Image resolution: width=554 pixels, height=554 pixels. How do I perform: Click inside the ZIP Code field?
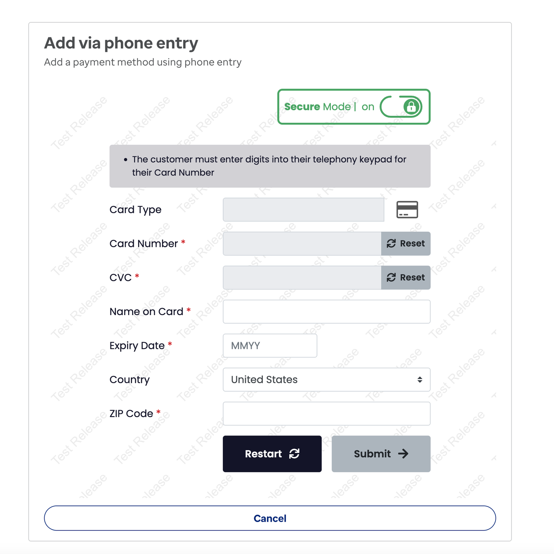326,414
